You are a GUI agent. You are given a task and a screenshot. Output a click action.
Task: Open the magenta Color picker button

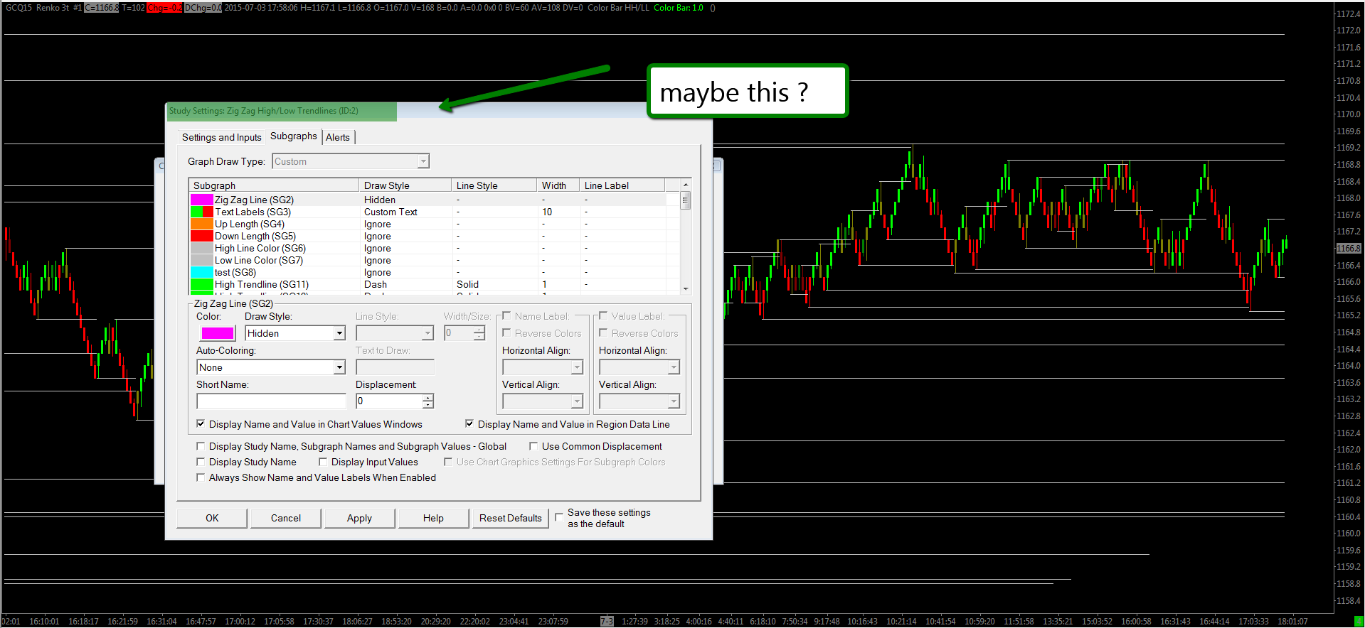tap(218, 333)
